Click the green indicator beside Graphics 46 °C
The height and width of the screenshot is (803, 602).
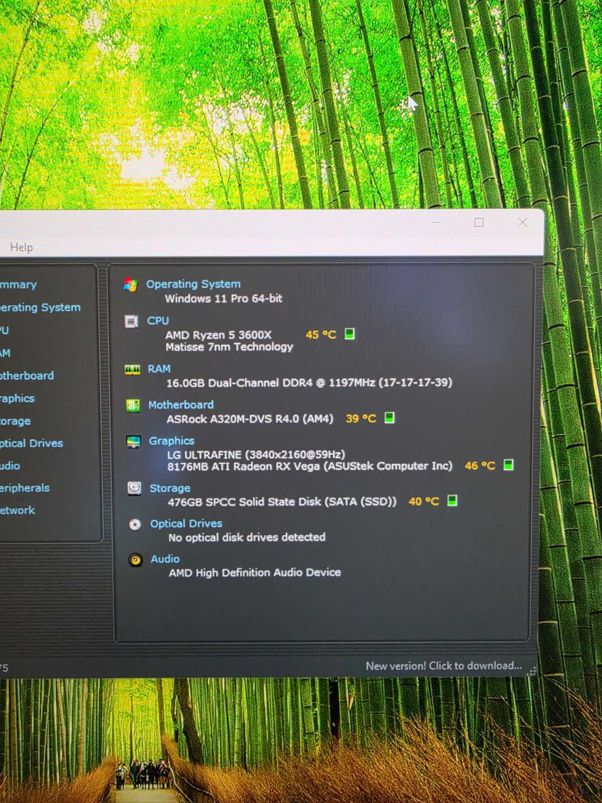[x=508, y=465]
